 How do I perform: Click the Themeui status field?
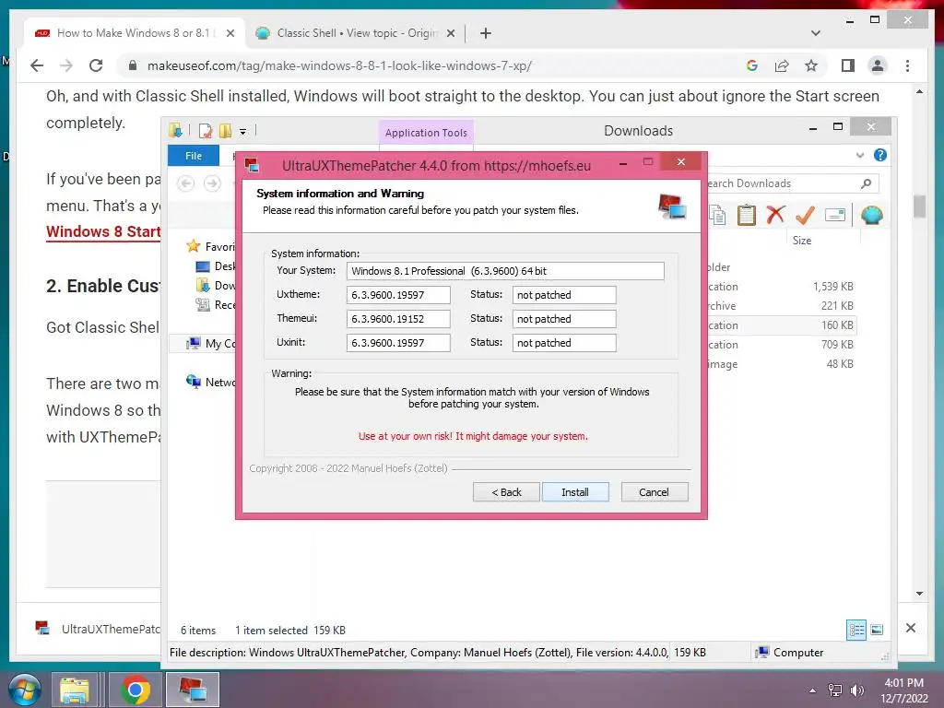point(564,318)
